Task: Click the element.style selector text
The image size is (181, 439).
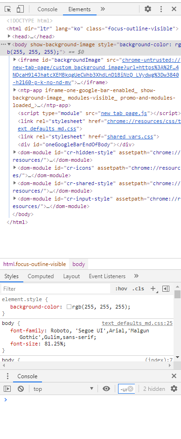Action: [x=22, y=299]
